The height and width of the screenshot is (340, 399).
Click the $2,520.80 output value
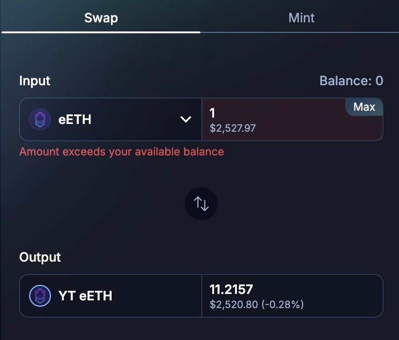pos(233,304)
